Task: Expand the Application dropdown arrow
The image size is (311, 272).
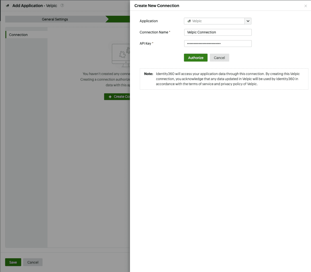Action: (x=248, y=21)
